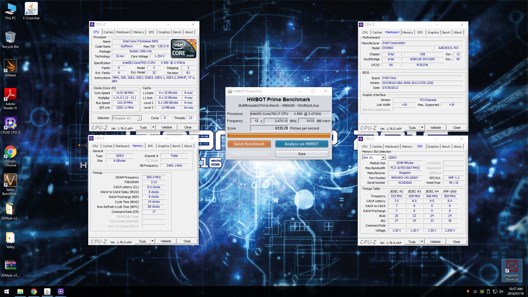This screenshot has height=297, width=528.
Task: Switch to the Java HWBOT Prime taskbar icon
Action: pos(47,291)
